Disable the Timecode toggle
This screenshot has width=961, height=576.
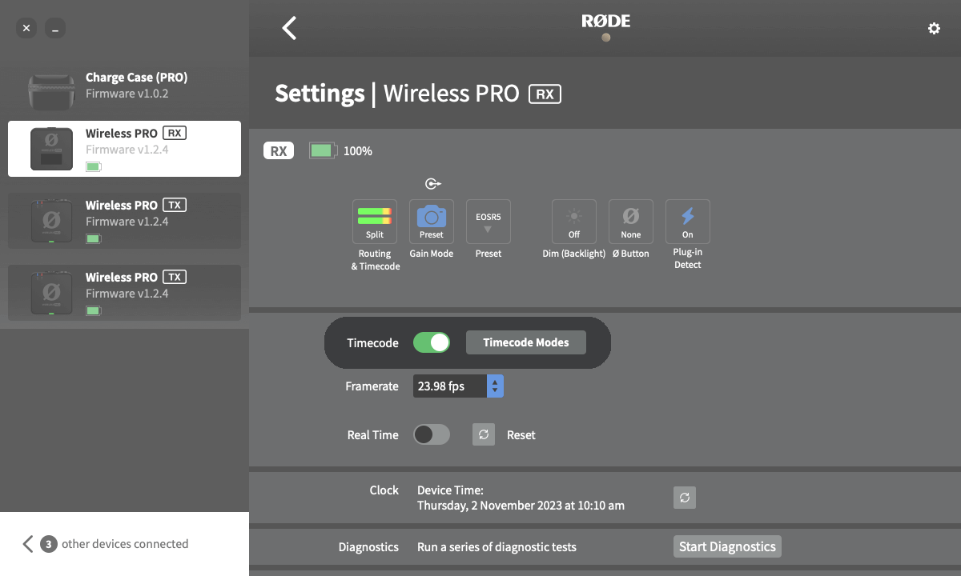[x=432, y=342]
